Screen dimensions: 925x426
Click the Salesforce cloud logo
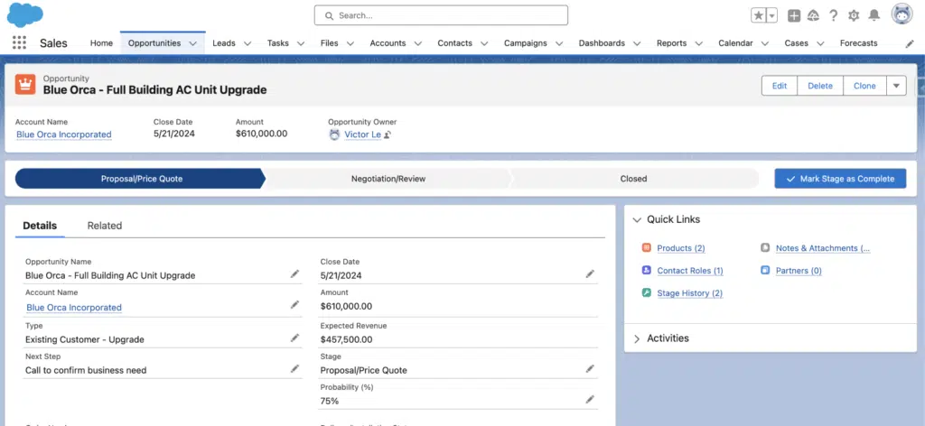[24, 15]
